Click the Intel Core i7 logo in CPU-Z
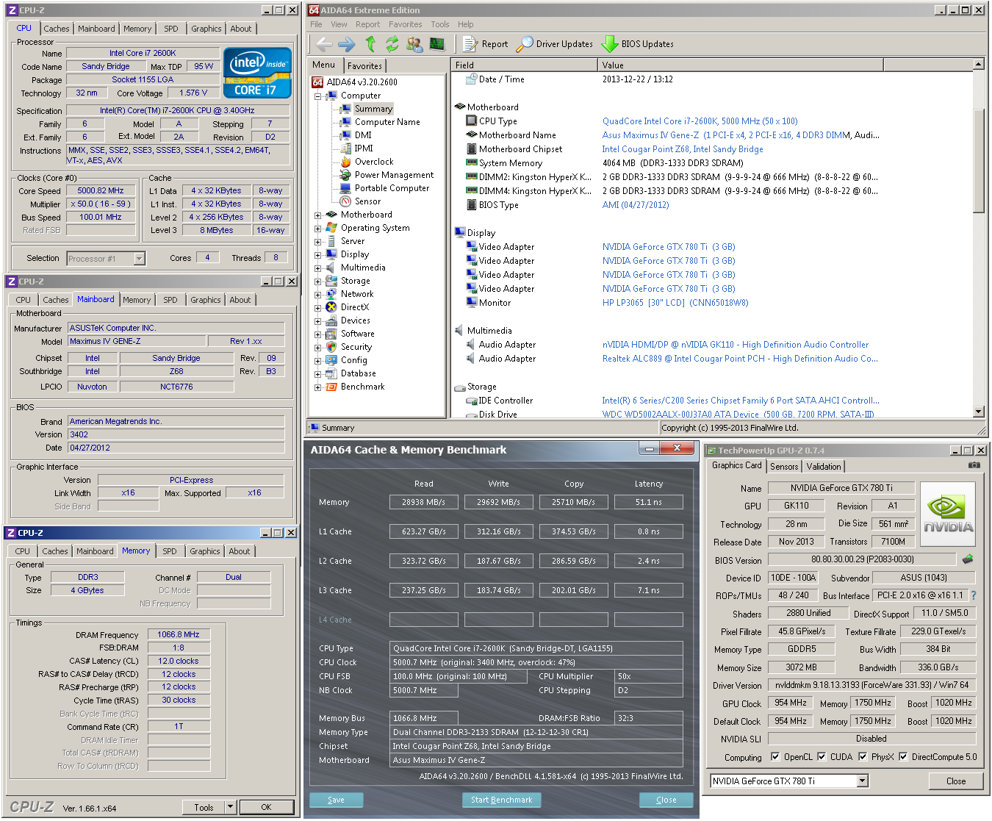The width and height of the screenshot is (992, 821). tap(257, 73)
